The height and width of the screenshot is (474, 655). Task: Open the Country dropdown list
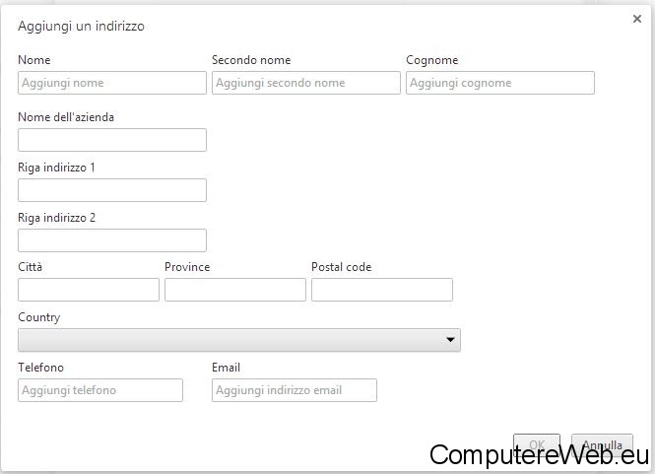[x=239, y=340]
